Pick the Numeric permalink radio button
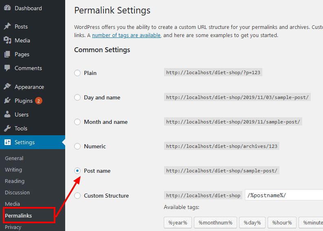This screenshot has width=323, height=231. 77,146
